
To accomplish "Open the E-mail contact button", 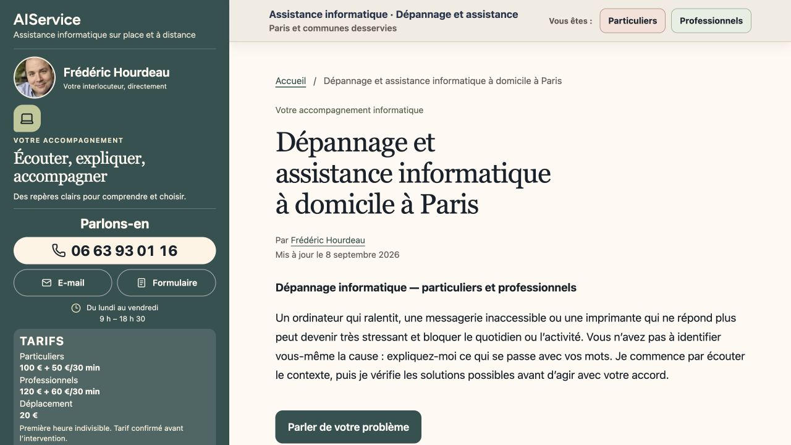I will (63, 282).
